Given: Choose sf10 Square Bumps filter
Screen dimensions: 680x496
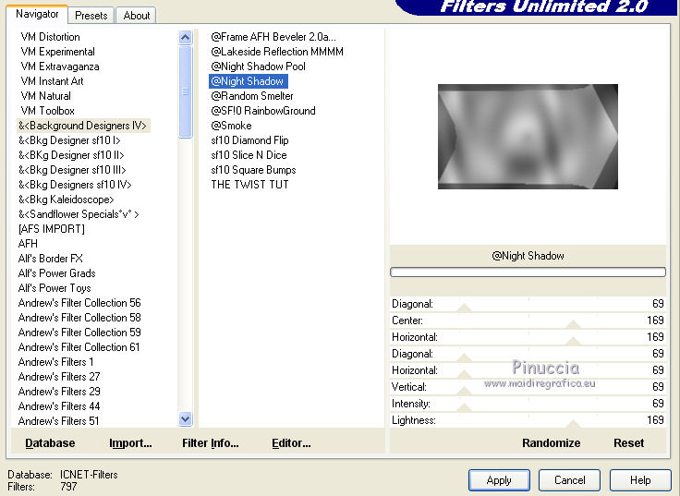Looking at the screenshot, I should pyautogui.click(x=254, y=170).
